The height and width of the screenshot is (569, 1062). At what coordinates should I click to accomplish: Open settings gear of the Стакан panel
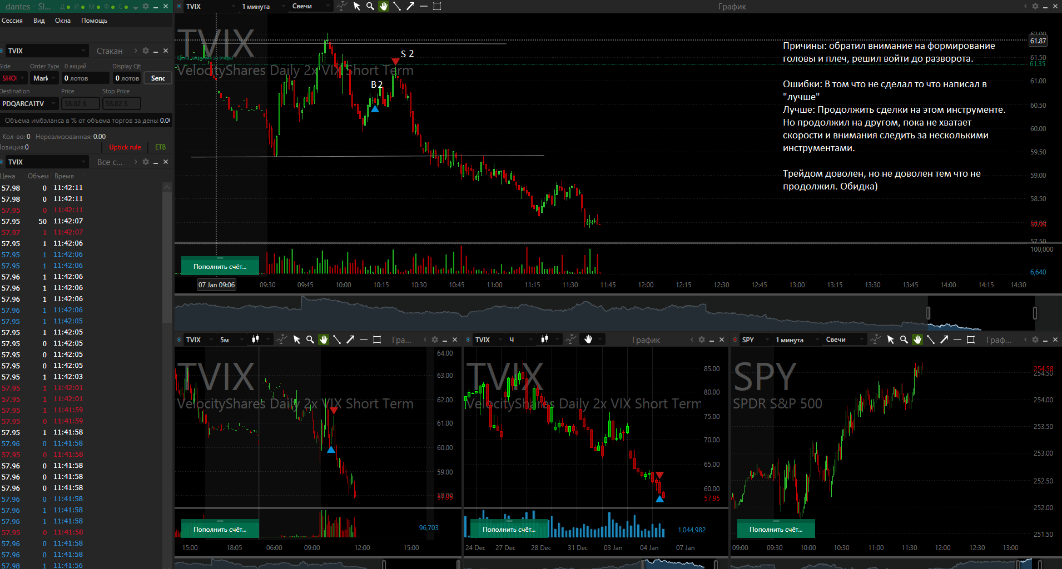[146, 51]
